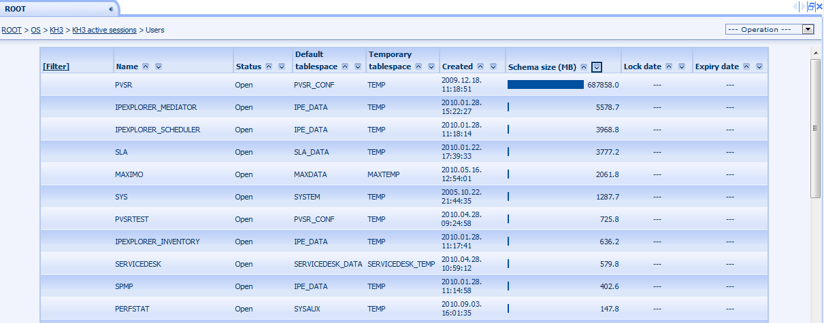The height and width of the screenshot is (323, 824).
Task: Sort Name column ascending
Action: point(146,66)
